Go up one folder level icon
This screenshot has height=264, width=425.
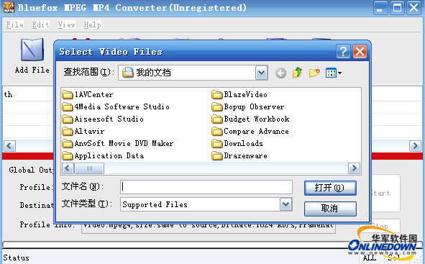click(297, 73)
